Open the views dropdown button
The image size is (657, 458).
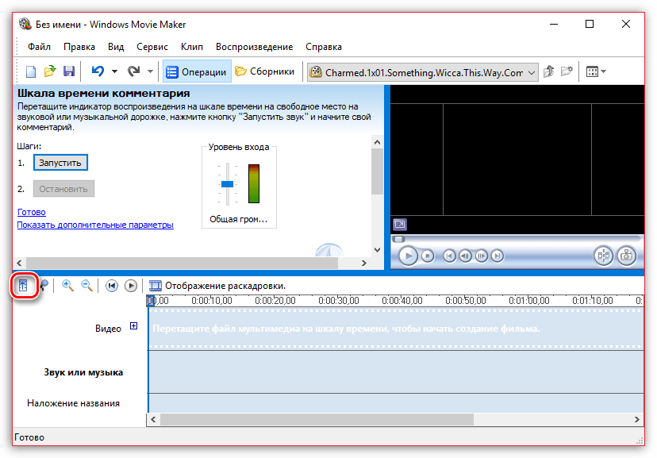point(596,71)
